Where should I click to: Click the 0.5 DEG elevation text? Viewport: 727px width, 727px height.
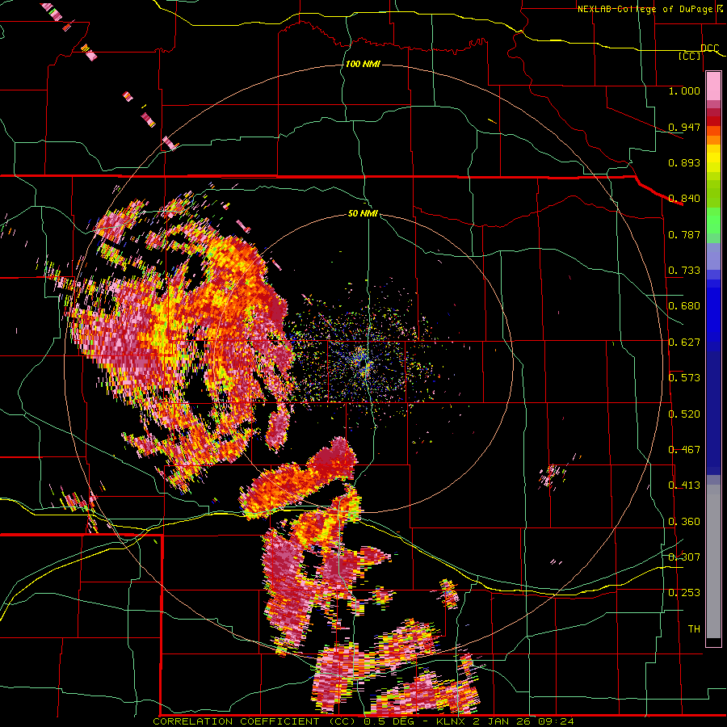(x=387, y=721)
